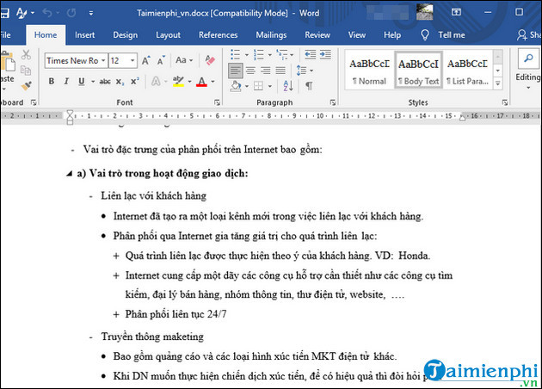This screenshot has width=542, height=389.
Task: Apply yellow text highlight color
Action: pos(178,82)
